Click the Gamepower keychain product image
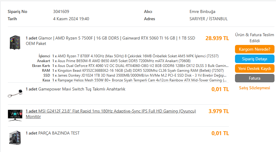 coord(15,93)
